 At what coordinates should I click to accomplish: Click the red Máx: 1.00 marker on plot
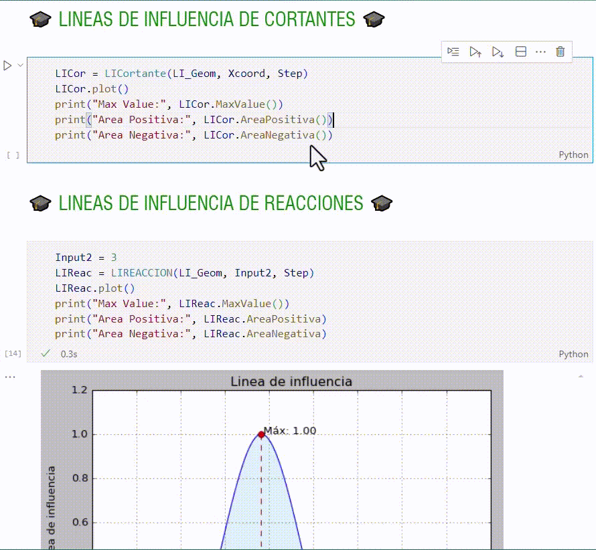click(x=261, y=434)
